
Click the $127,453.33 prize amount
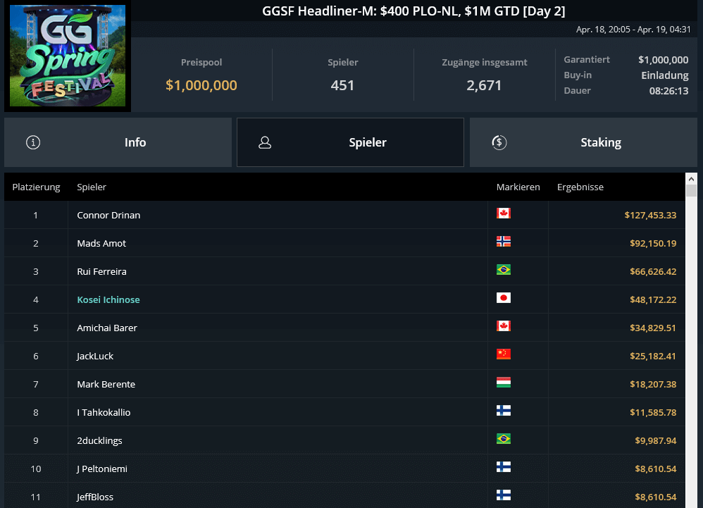[650, 215]
